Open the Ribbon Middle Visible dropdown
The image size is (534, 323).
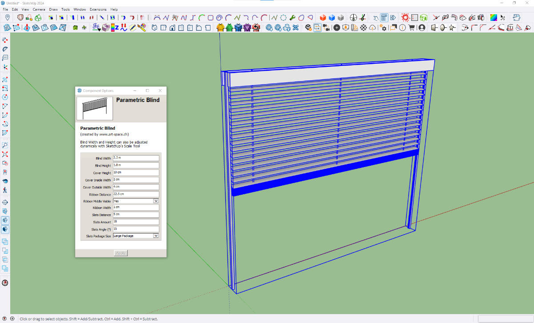[x=156, y=201]
